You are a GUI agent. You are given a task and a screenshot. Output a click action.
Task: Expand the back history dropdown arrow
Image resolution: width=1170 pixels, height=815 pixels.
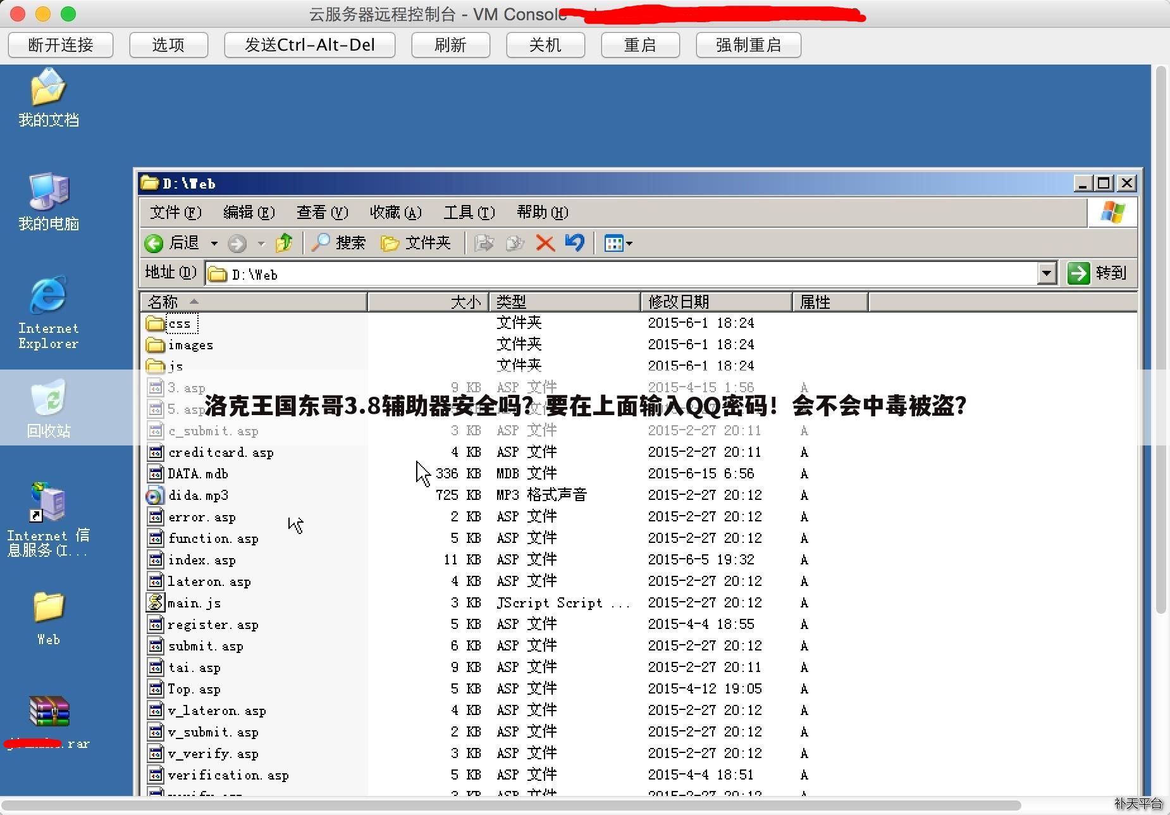214,243
